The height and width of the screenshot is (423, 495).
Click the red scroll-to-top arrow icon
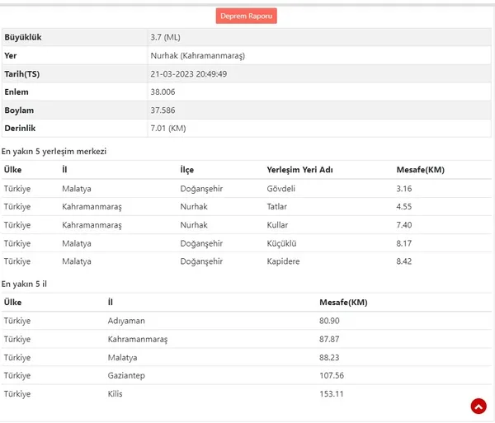(x=478, y=406)
